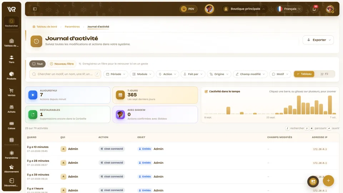343x193 pixels.
Task: Open Paramètres in the sidebar
Action: 11,155
